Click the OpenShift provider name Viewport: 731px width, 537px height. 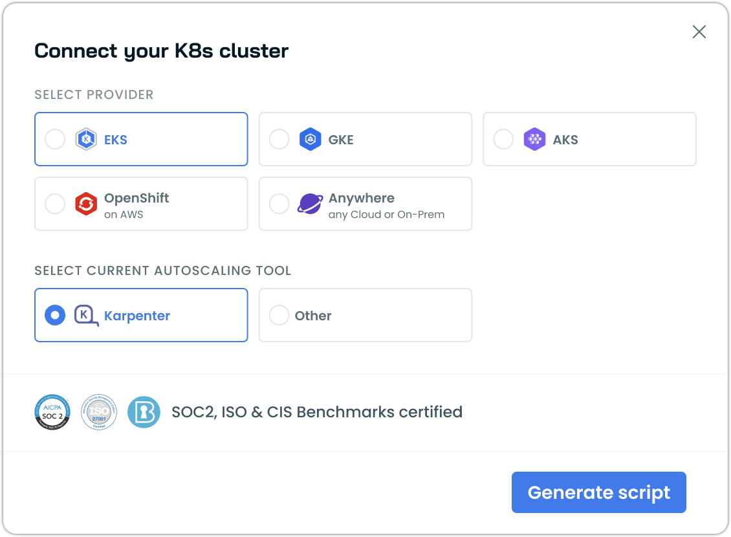pos(136,198)
